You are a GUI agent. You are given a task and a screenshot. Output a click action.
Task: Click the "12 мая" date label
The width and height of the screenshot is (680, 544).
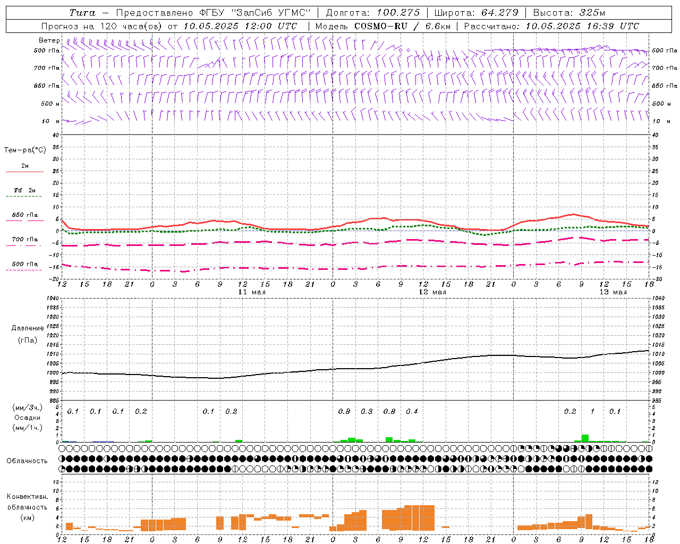click(432, 292)
